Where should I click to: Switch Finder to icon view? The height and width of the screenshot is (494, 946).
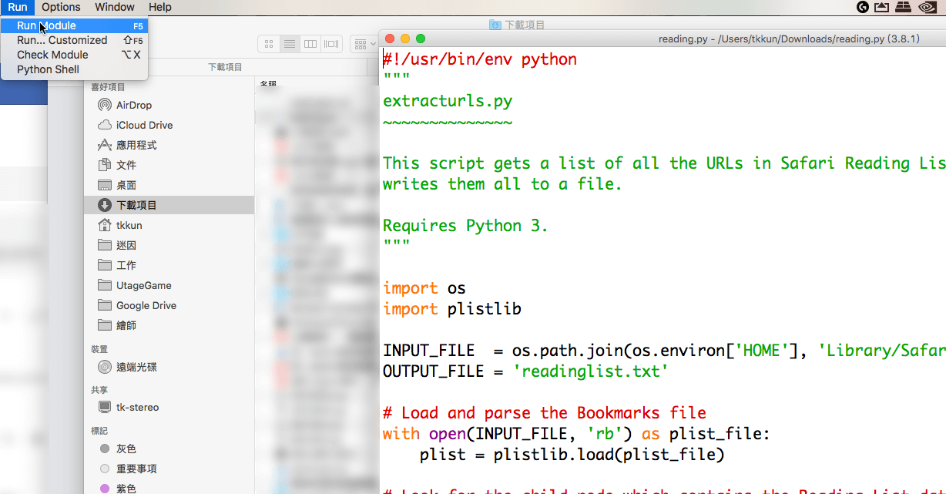269,44
